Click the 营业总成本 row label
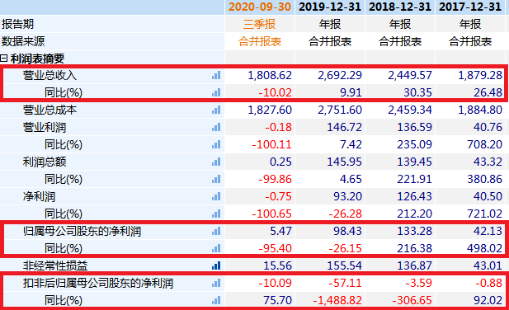Viewport: 509px width, 310px height. (x=49, y=110)
